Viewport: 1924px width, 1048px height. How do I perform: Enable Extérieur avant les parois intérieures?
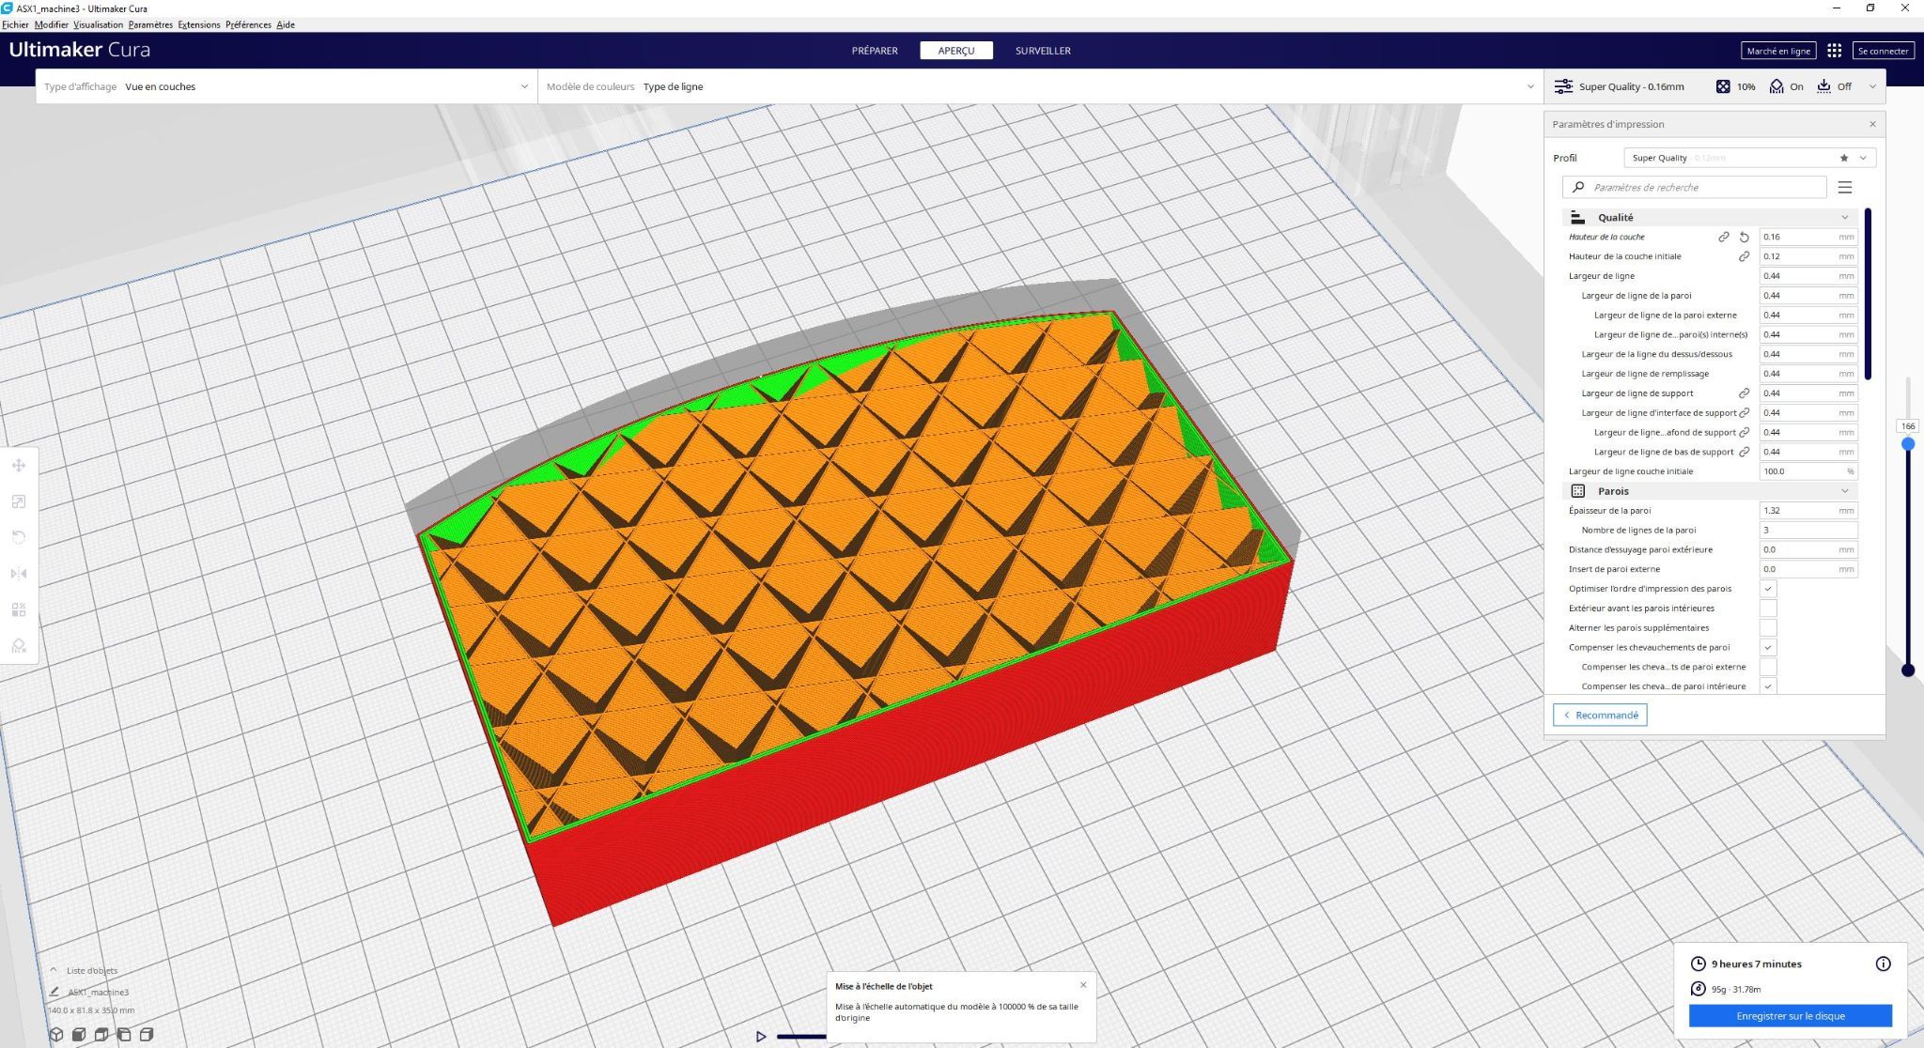pos(1768,609)
